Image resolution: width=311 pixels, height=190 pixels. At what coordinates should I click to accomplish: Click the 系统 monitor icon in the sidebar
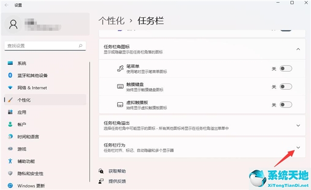point(10,63)
